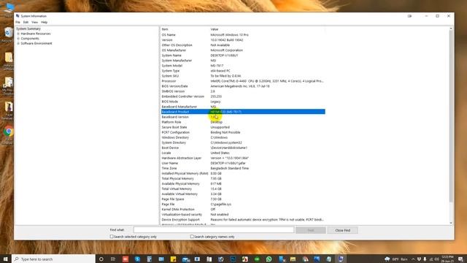Select the Boot Device row
Viewport: 467px width, 263px height.
point(243,148)
